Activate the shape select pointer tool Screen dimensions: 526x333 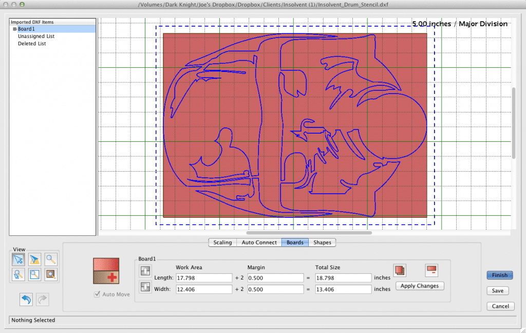point(34,259)
